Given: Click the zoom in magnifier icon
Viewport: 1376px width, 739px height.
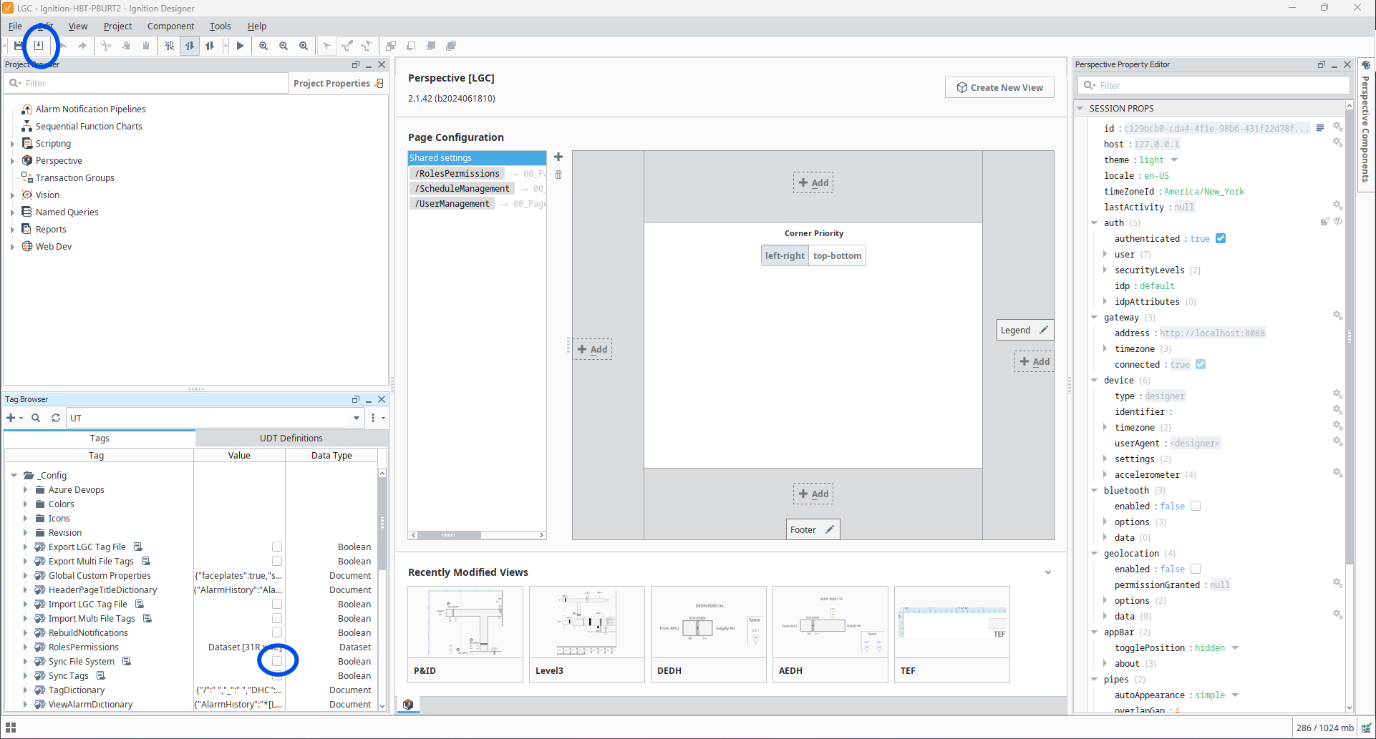Looking at the screenshot, I should tap(263, 46).
